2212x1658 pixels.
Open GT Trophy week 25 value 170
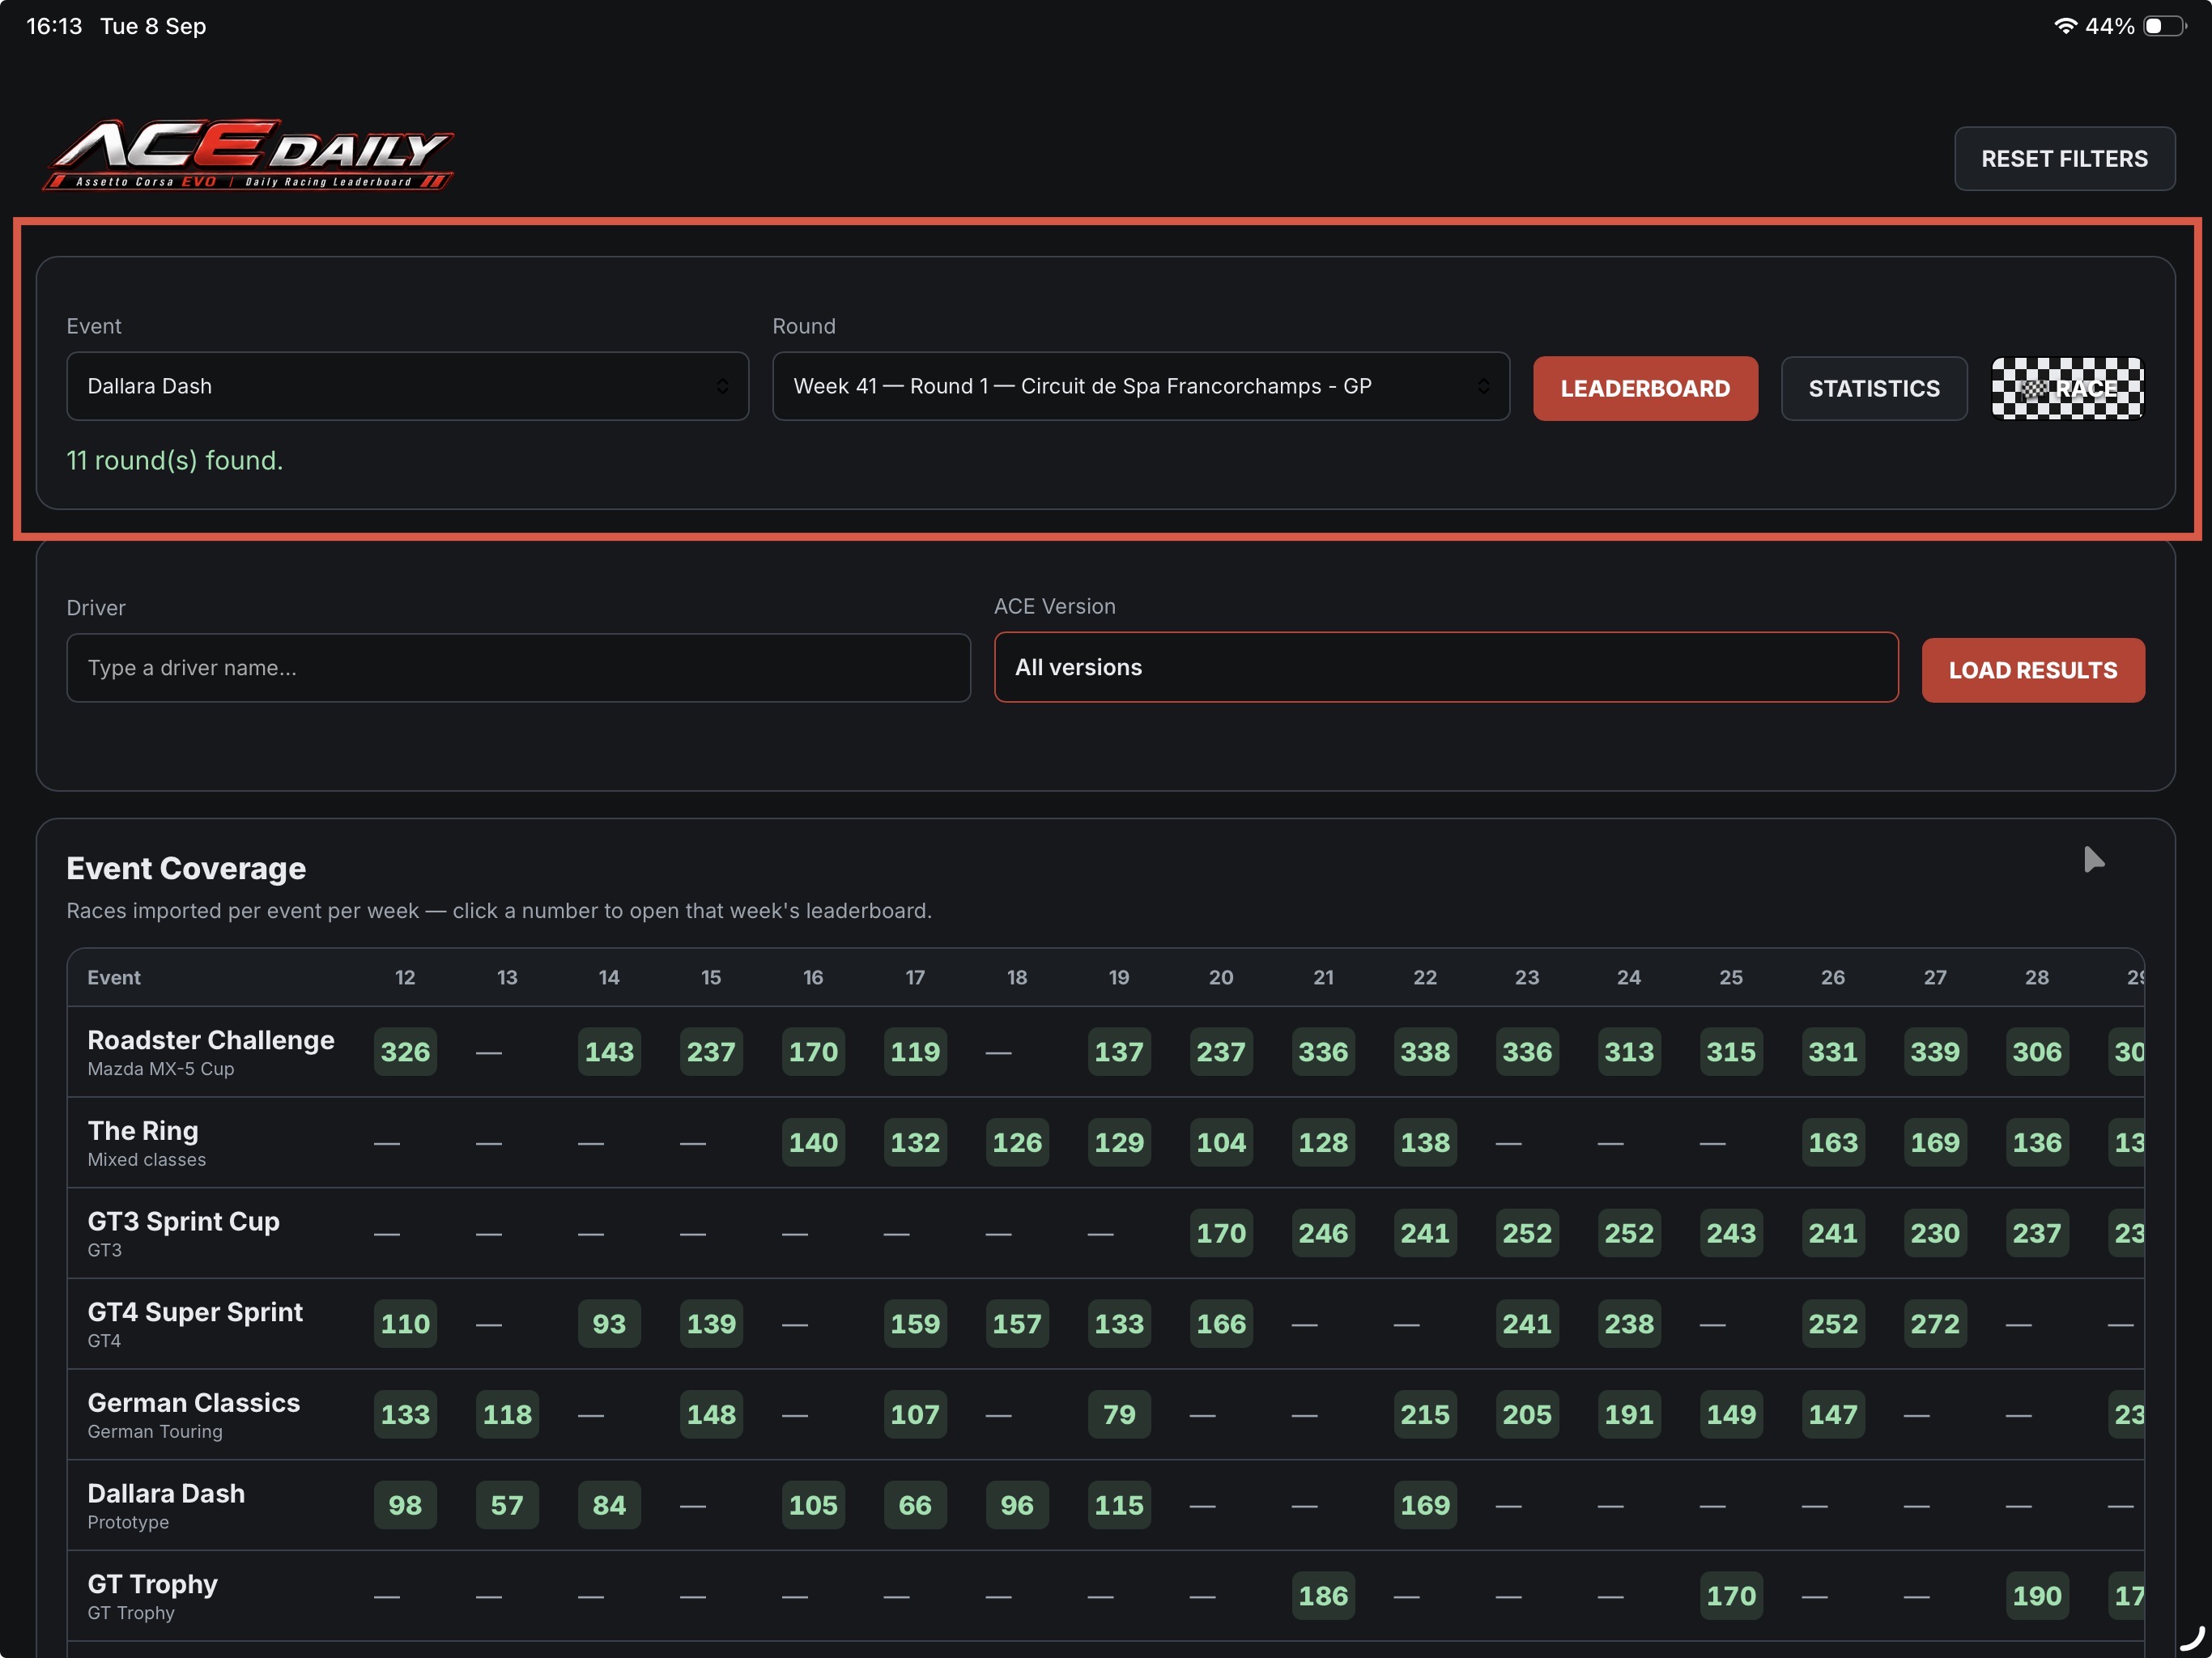pos(1731,1596)
